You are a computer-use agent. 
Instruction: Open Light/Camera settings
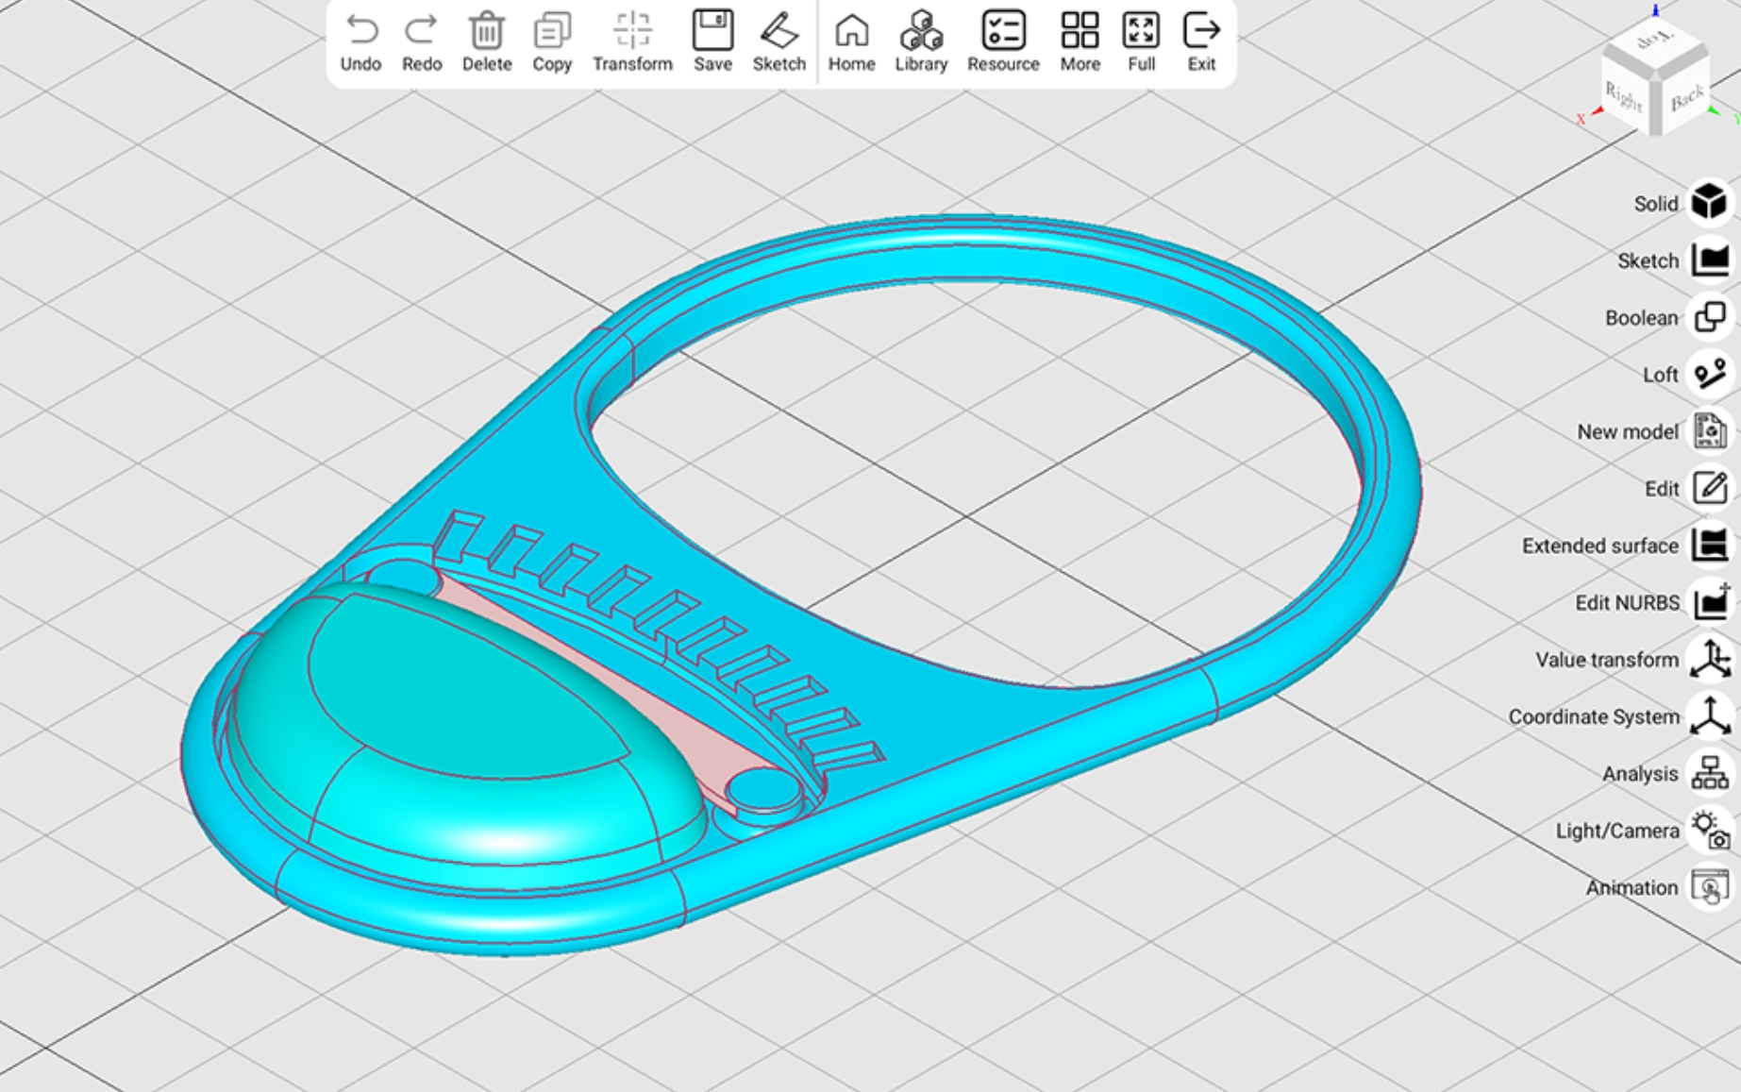tap(1710, 831)
